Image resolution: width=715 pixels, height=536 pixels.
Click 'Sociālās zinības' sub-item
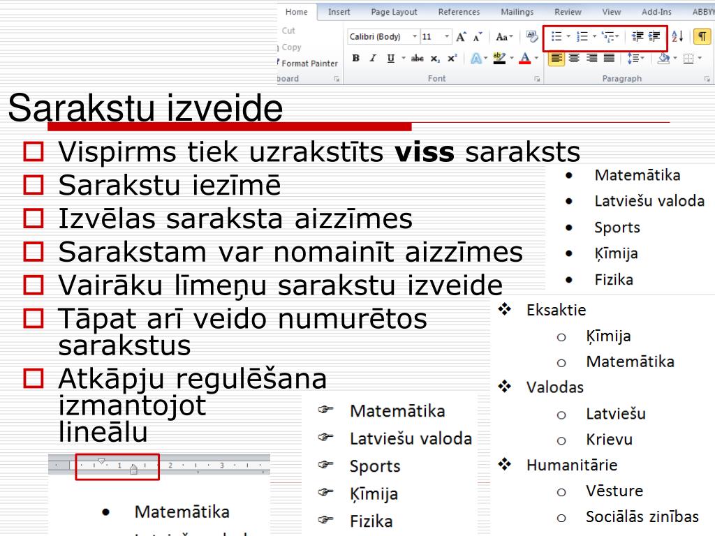[x=642, y=516]
